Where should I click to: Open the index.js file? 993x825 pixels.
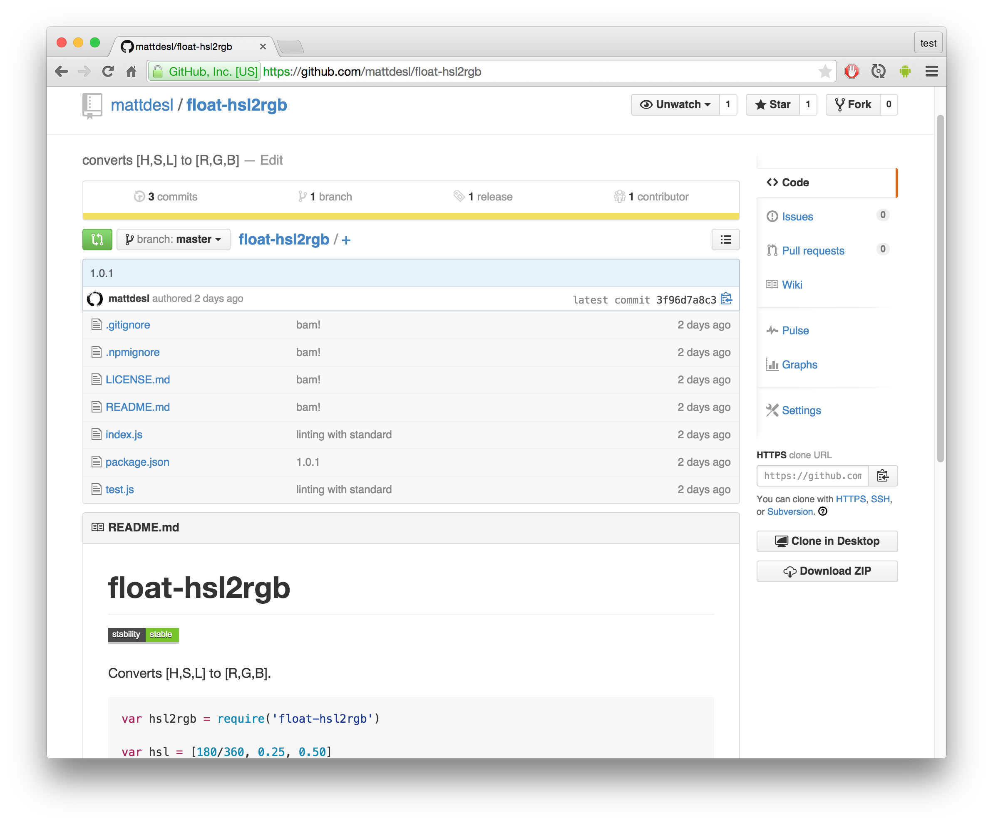tap(124, 434)
